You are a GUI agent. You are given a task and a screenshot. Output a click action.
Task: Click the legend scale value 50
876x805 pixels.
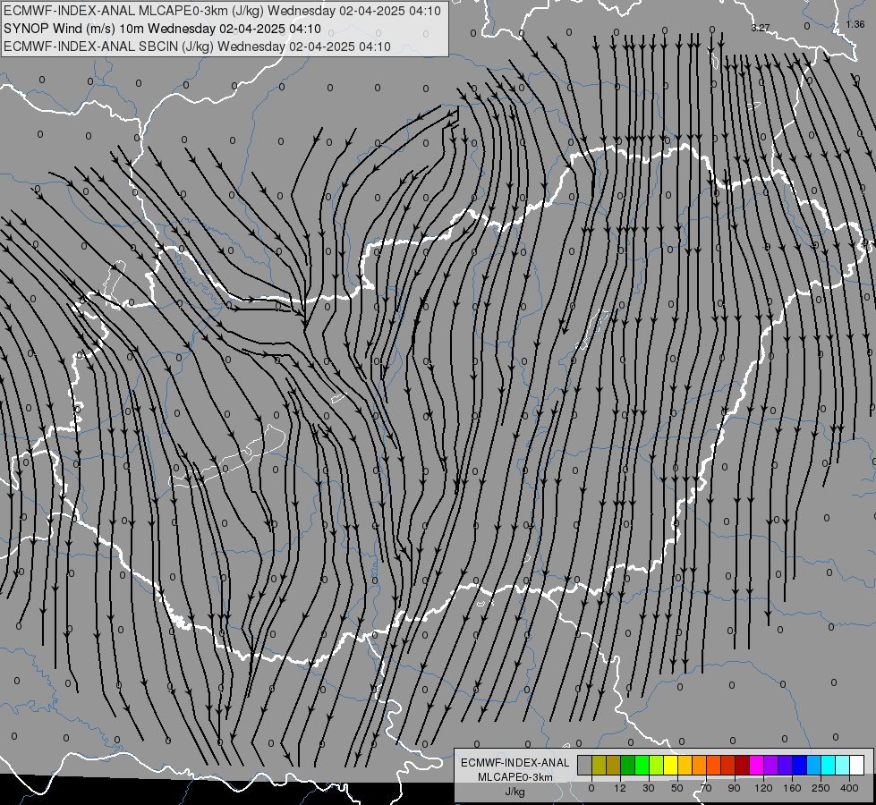(x=677, y=788)
